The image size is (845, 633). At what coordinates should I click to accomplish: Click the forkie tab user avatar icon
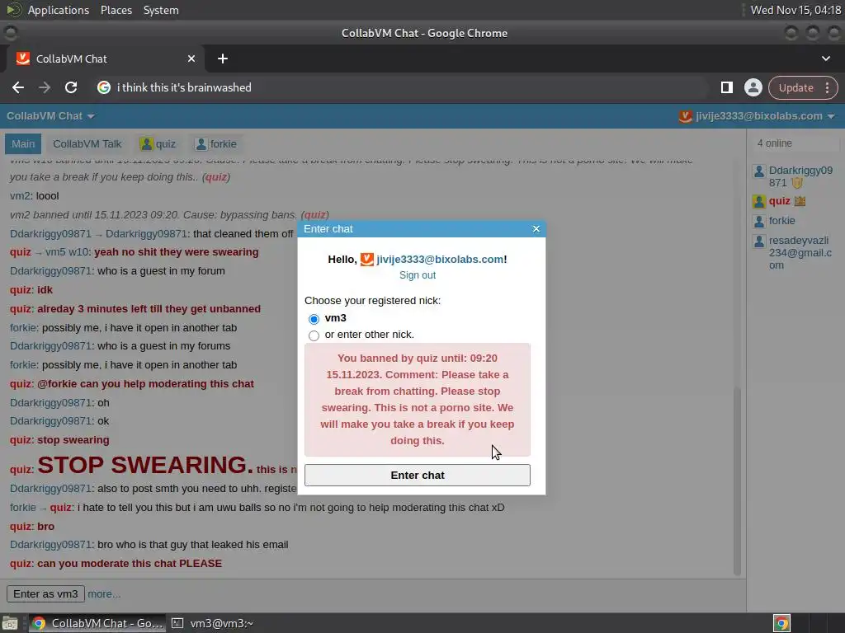[x=201, y=143]
